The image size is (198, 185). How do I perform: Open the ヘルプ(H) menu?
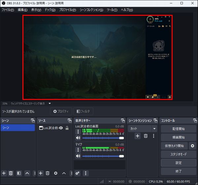(x=127, y=10)
